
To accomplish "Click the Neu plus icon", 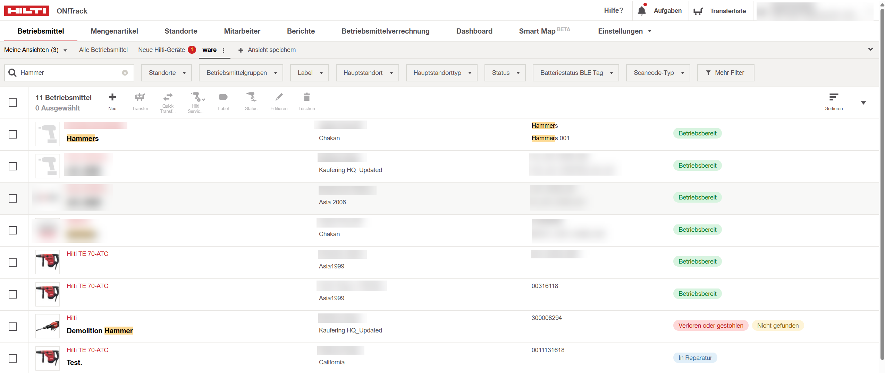I will click(112, 97).
